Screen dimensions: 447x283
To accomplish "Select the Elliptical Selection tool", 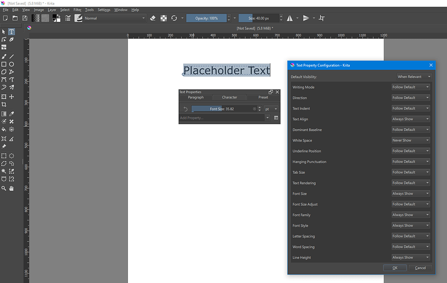I will click(11, 156).
